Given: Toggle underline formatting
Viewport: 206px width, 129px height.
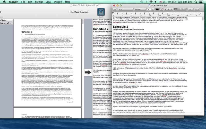Looking at the screenshot, I should [171, 9].
